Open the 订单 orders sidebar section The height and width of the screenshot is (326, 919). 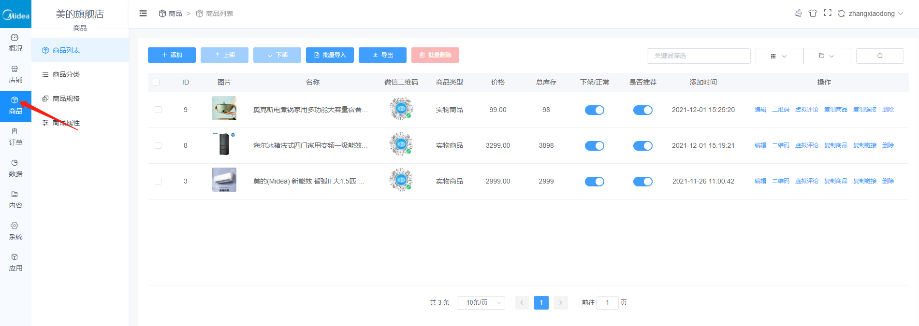(15, 137)
